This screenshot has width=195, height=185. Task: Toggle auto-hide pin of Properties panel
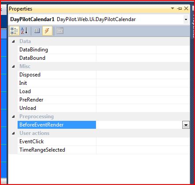click(179, 8)
